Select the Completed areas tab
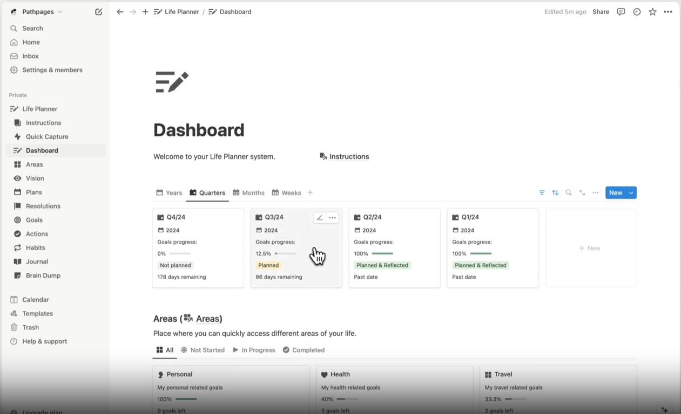 (x=304, y=350)
